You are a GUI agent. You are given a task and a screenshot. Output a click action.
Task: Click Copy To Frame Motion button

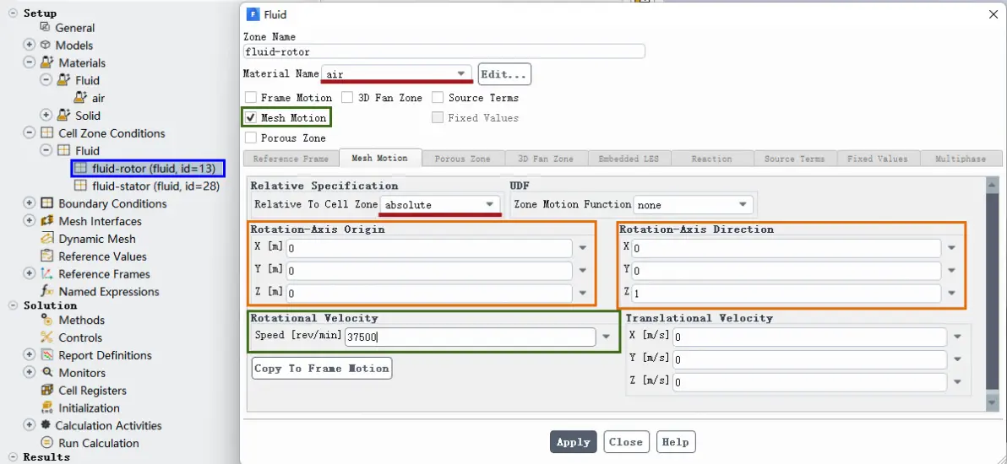[x=322, y=369]
